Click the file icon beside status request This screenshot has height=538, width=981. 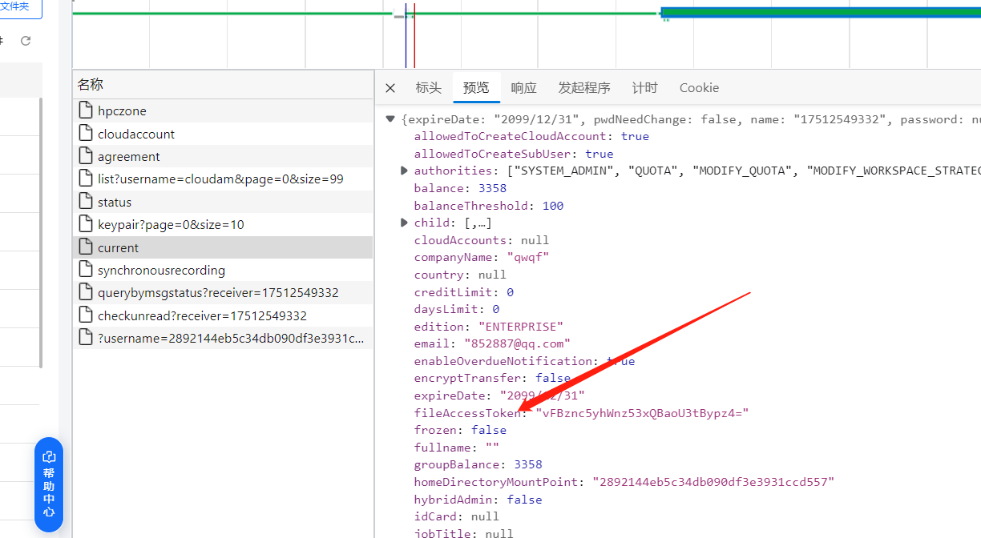pyautogui.click(x=85, y=202)
